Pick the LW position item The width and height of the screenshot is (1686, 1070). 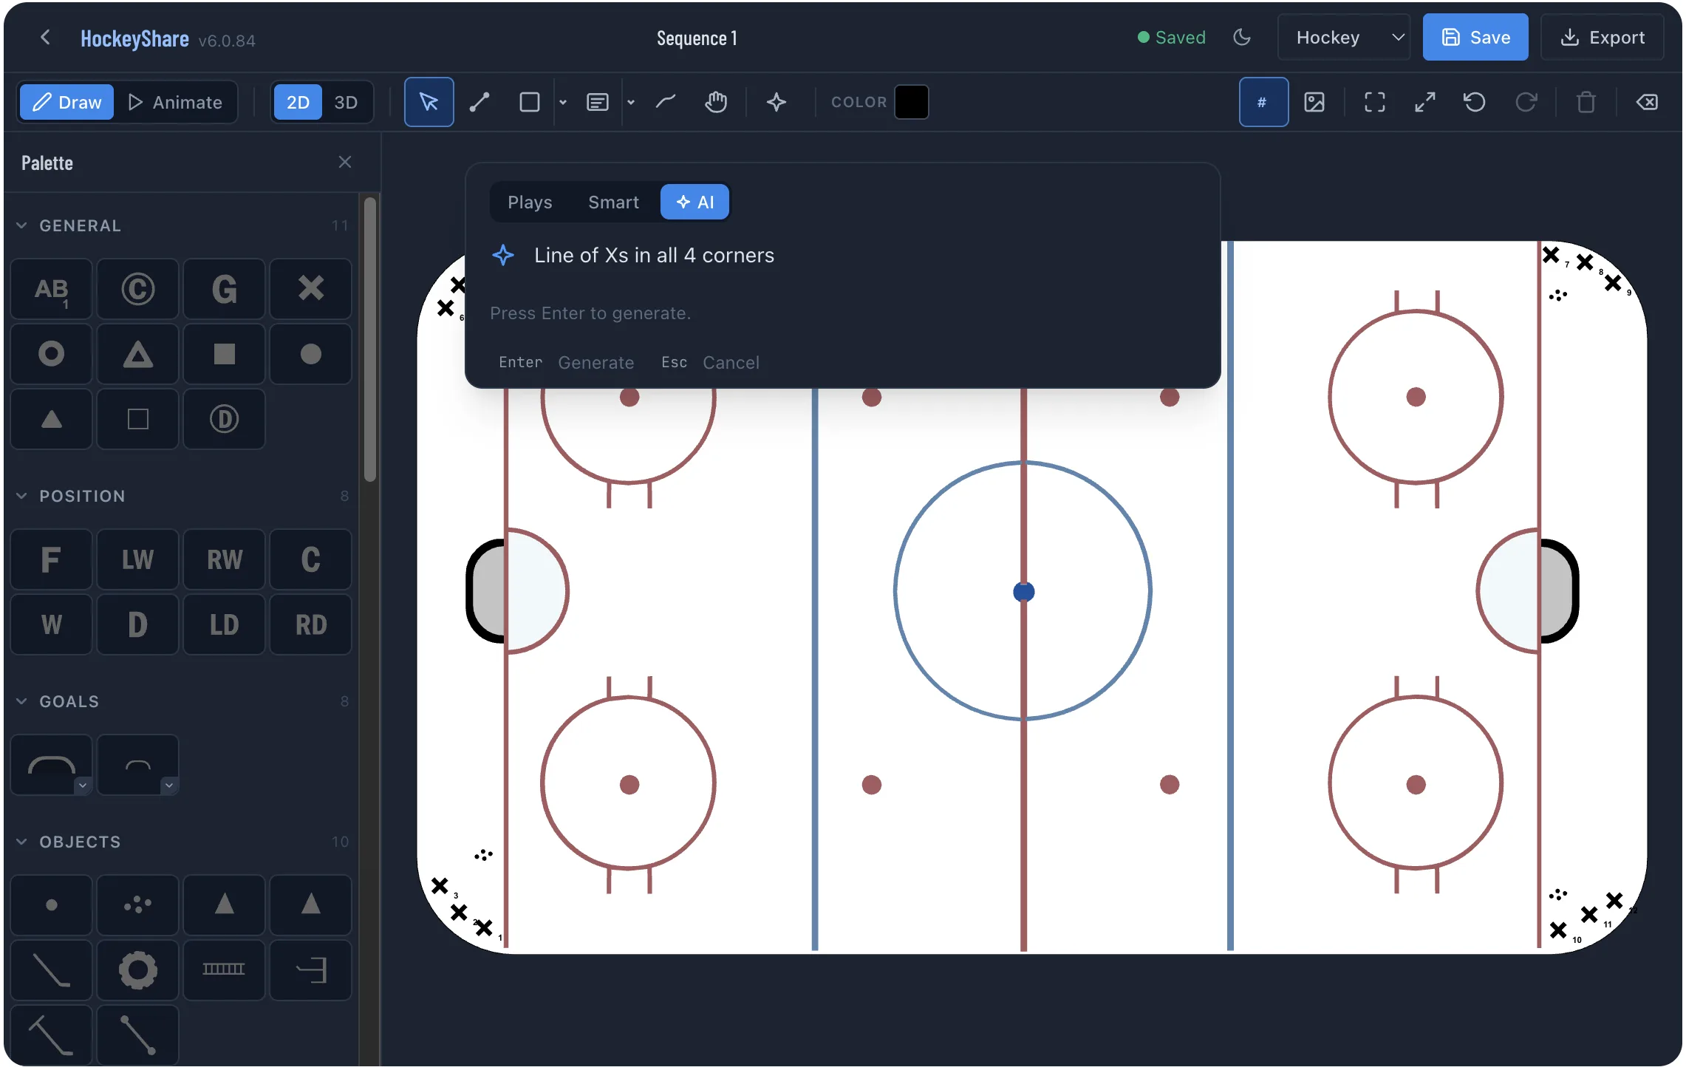coord(138,559)
